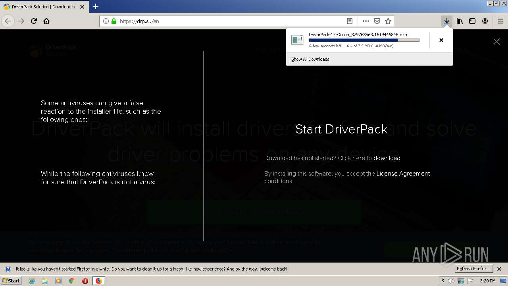Click the downloading file name text
Screen dimensions: 508x286
pyautogui.click(x=358, y=35)
